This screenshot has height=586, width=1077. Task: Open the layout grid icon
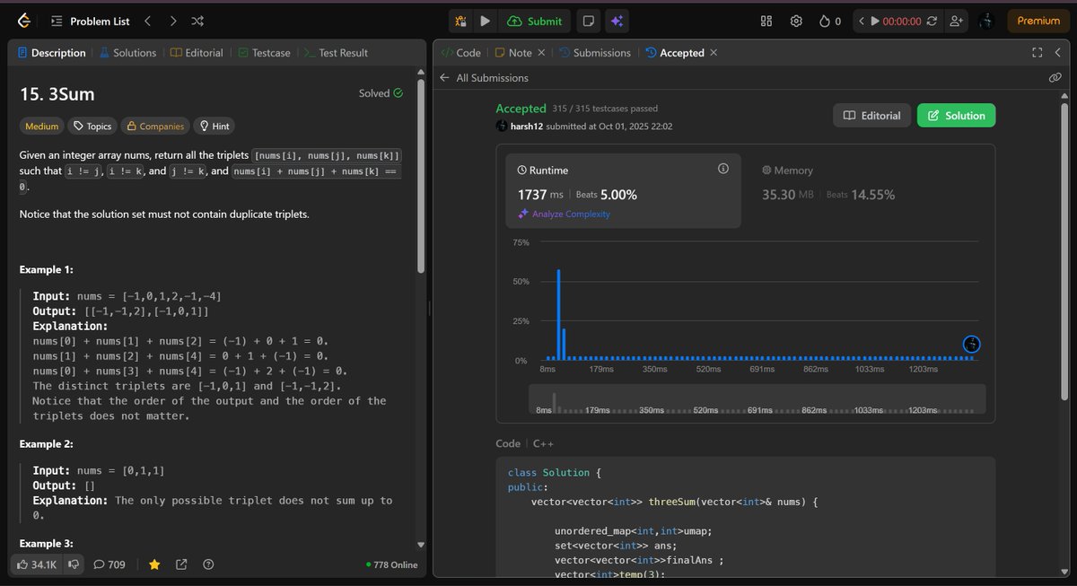(x=766, y=21)
